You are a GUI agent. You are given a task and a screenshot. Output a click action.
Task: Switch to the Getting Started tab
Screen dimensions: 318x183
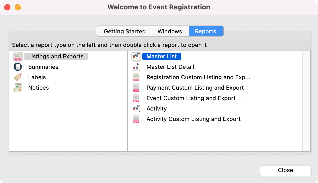[x=124, y=31]
